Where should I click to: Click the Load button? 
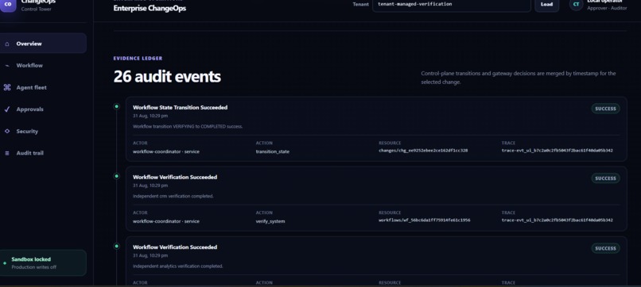(x=546, y=5)
